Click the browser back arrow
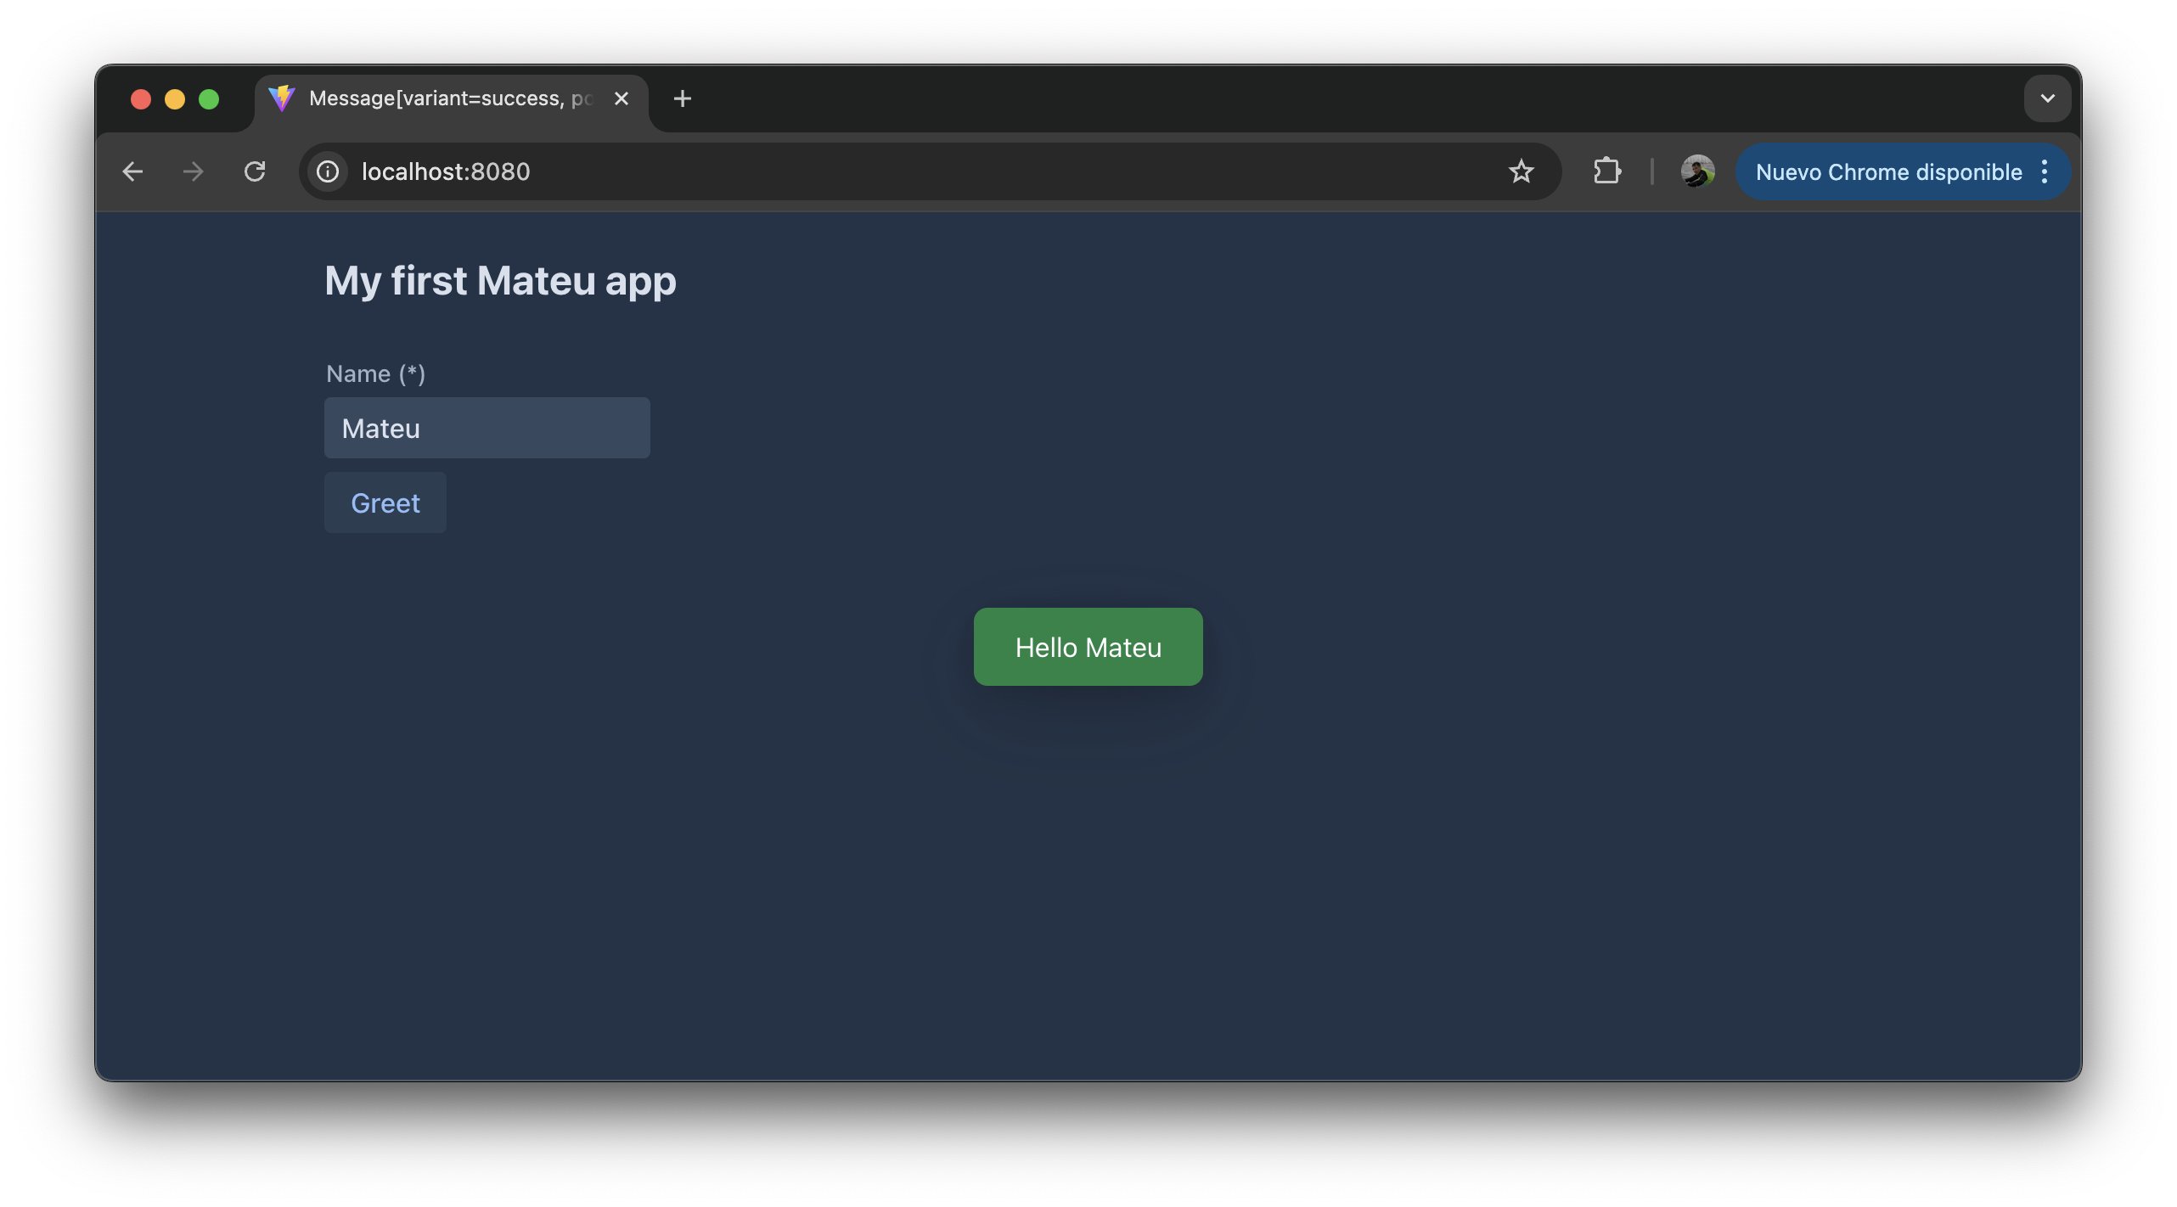The height and width of the screenshot is (1207, 2177). pyautogui.click(x=132, y=172)
